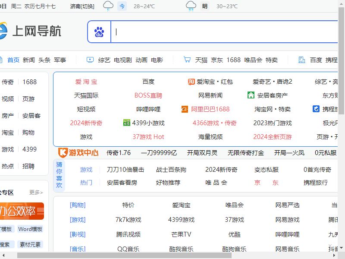Open the 变态私服 link

pyautogui.click(x=267, y=170)
